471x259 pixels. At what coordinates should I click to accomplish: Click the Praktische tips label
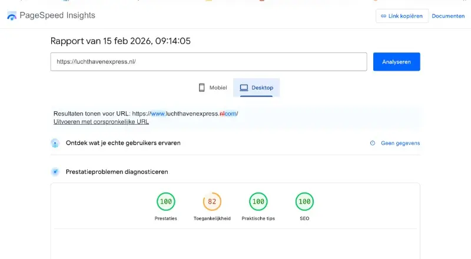coord(258,218)
